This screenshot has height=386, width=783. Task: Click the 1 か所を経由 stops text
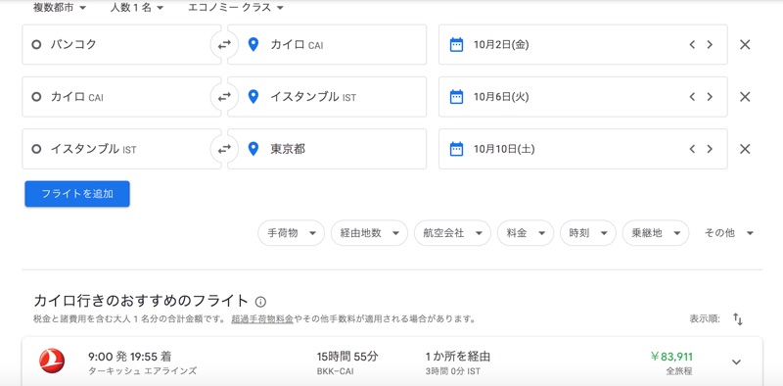pos(458,357)
